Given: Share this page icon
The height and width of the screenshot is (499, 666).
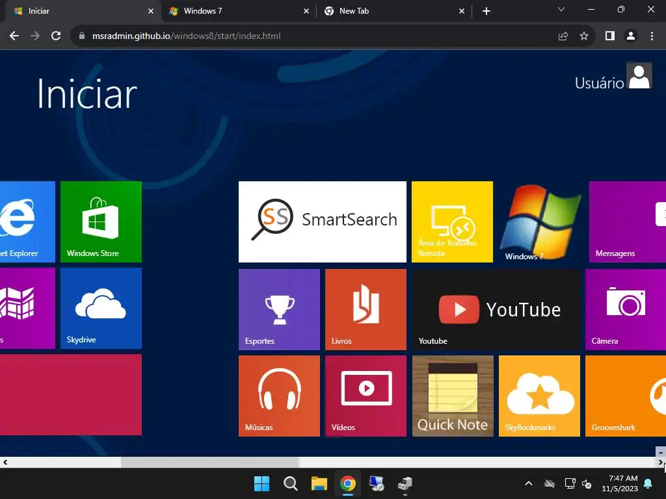Looking at the screenshot, I should pos(563,36).
